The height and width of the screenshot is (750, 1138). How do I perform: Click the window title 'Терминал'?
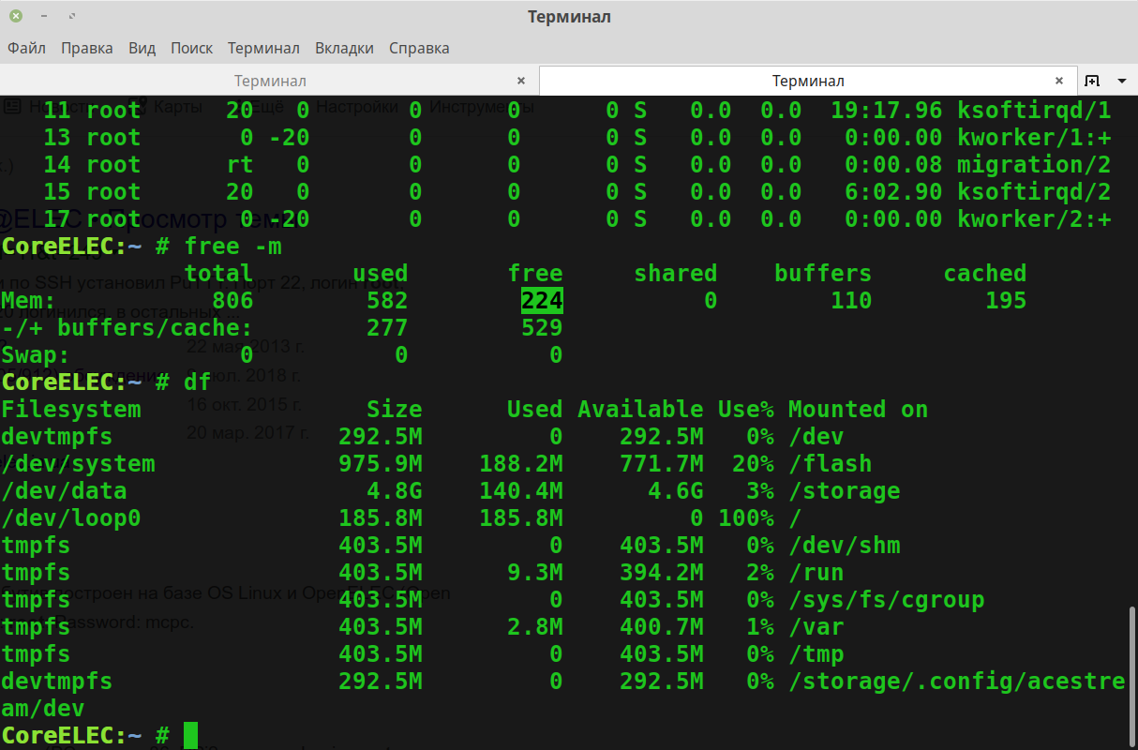[569, 17]
